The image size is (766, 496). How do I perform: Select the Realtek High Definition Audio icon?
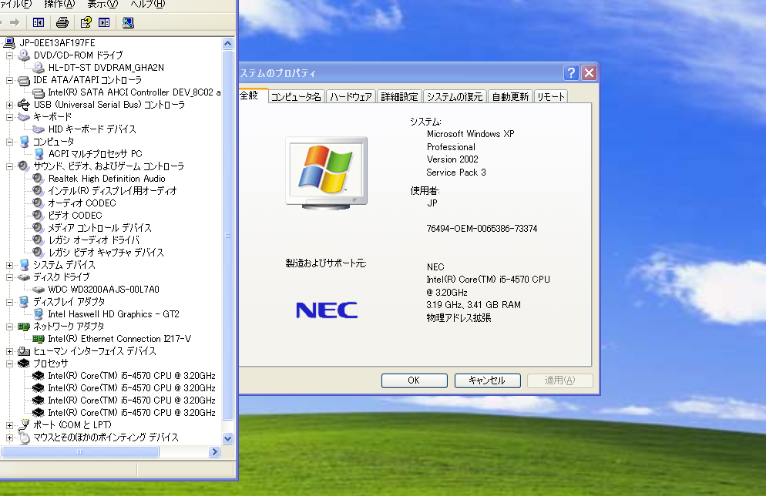39,179
